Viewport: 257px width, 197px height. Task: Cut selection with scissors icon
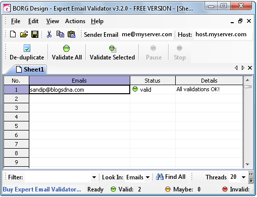coord(49,34)
